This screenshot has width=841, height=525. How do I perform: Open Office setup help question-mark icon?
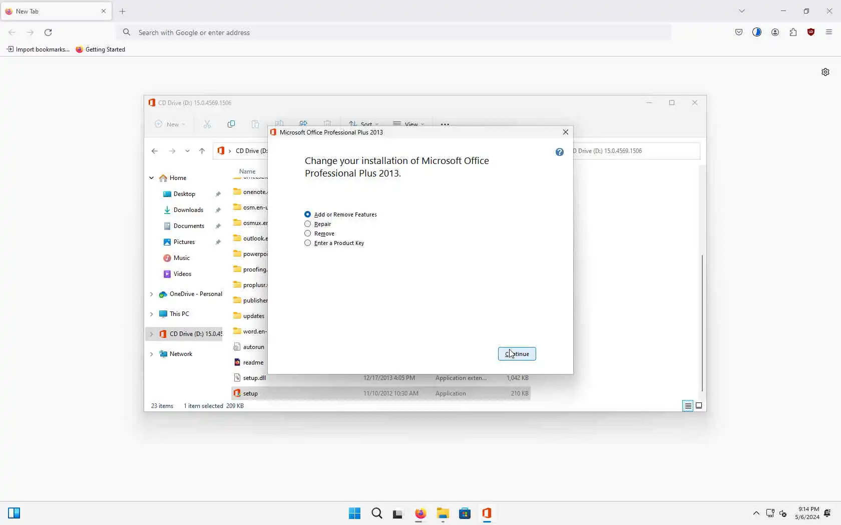click(x=560, y=152)
